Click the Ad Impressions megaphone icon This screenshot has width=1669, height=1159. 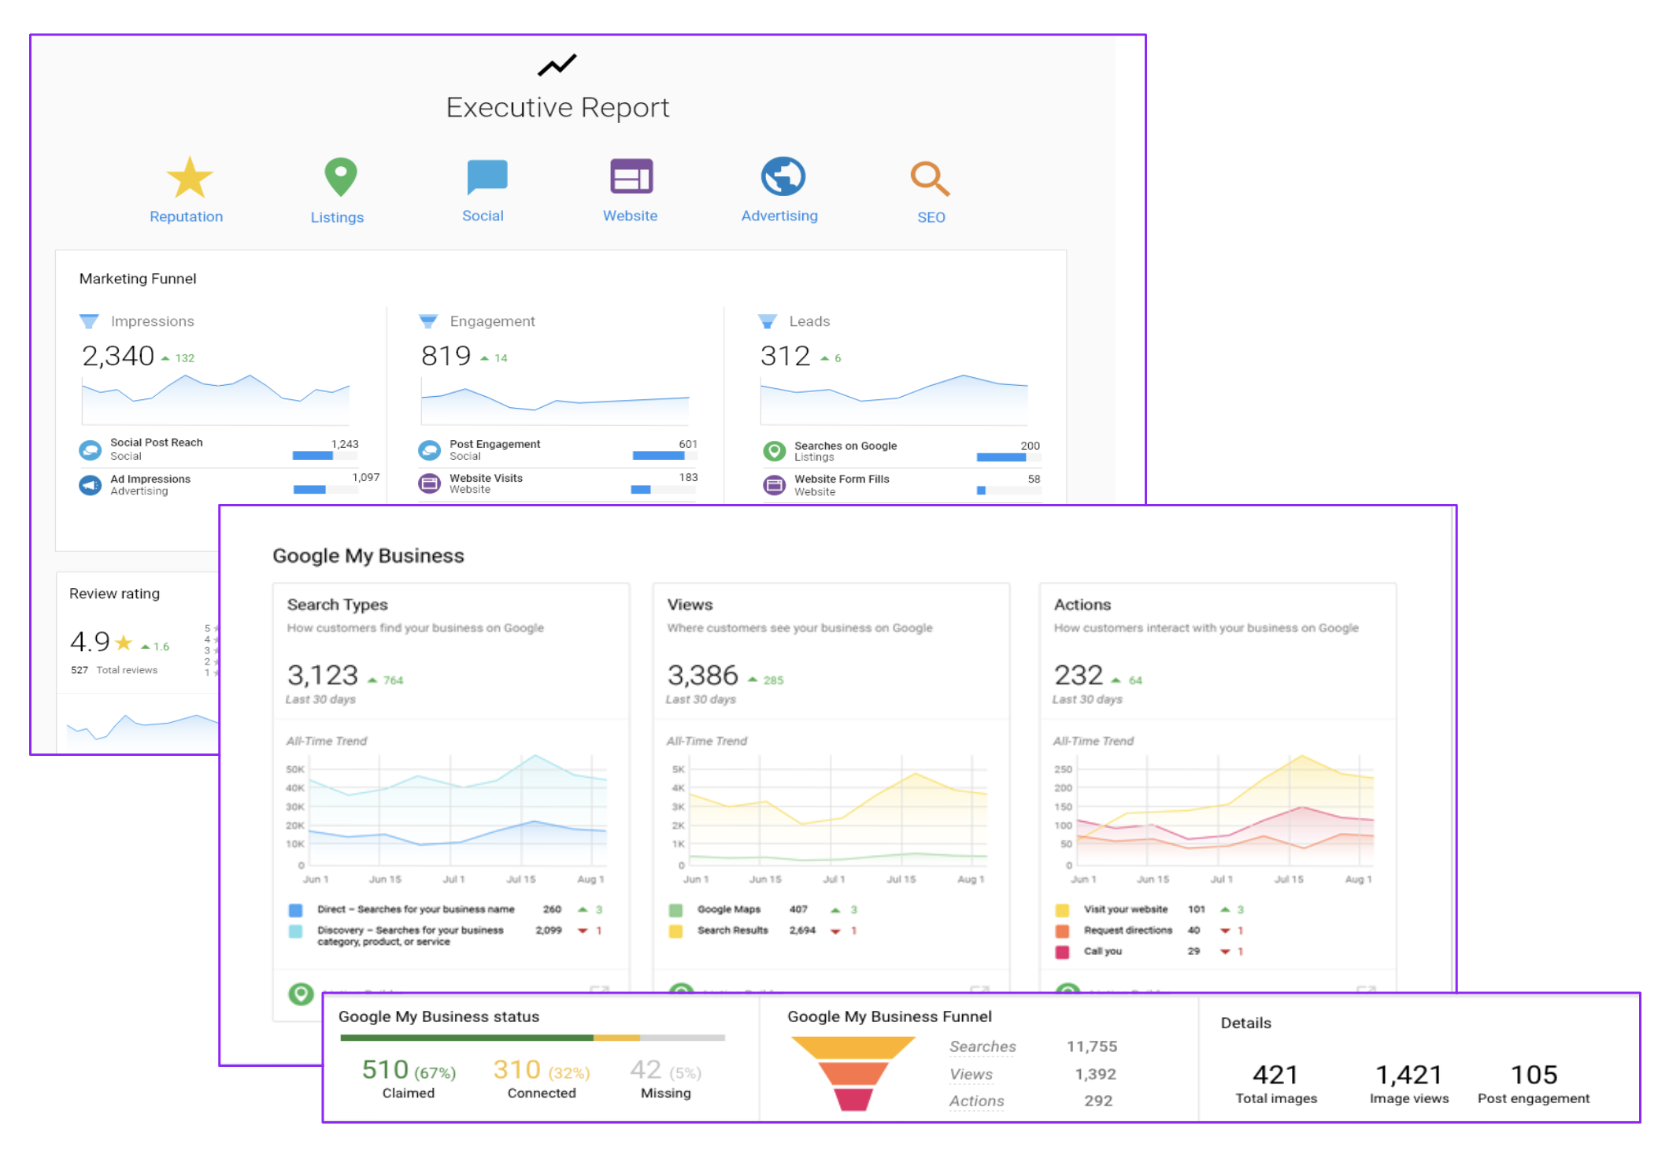click(91, 485)
